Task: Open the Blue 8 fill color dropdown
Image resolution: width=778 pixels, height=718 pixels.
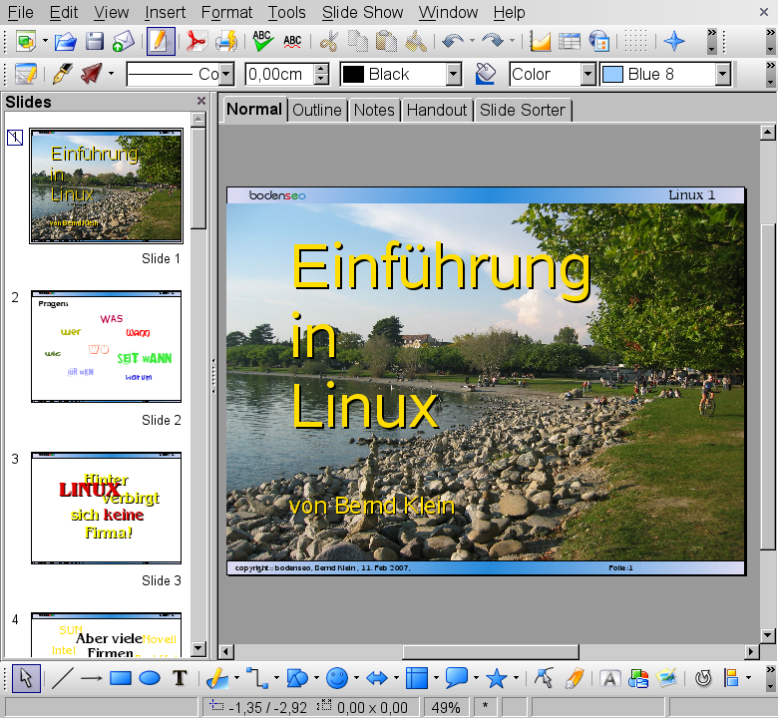Action: [723, 75]
